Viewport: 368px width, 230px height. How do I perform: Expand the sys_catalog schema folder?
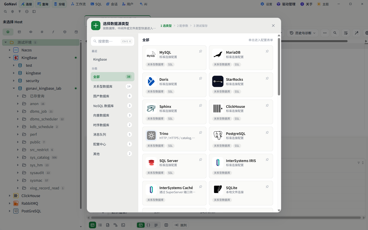[18, 157]
